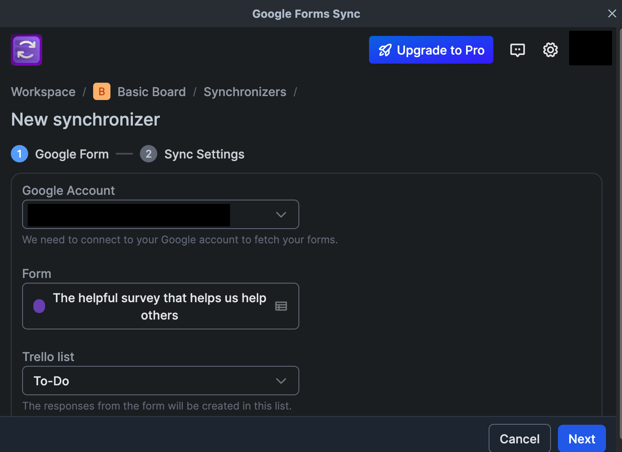Click the Google Forms Sync logo icon
622x452 pixels.
pyautogui.click(x=26, y=50)
